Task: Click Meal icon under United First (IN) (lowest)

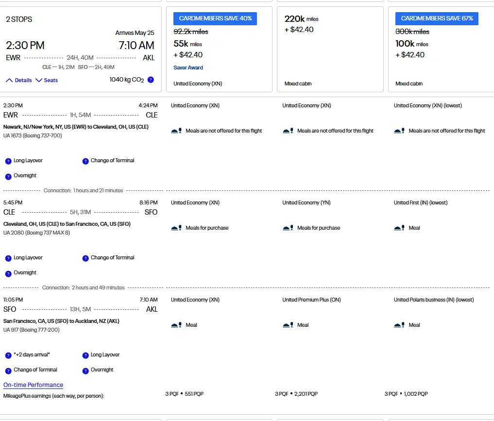Action: [x=399, y=228]
